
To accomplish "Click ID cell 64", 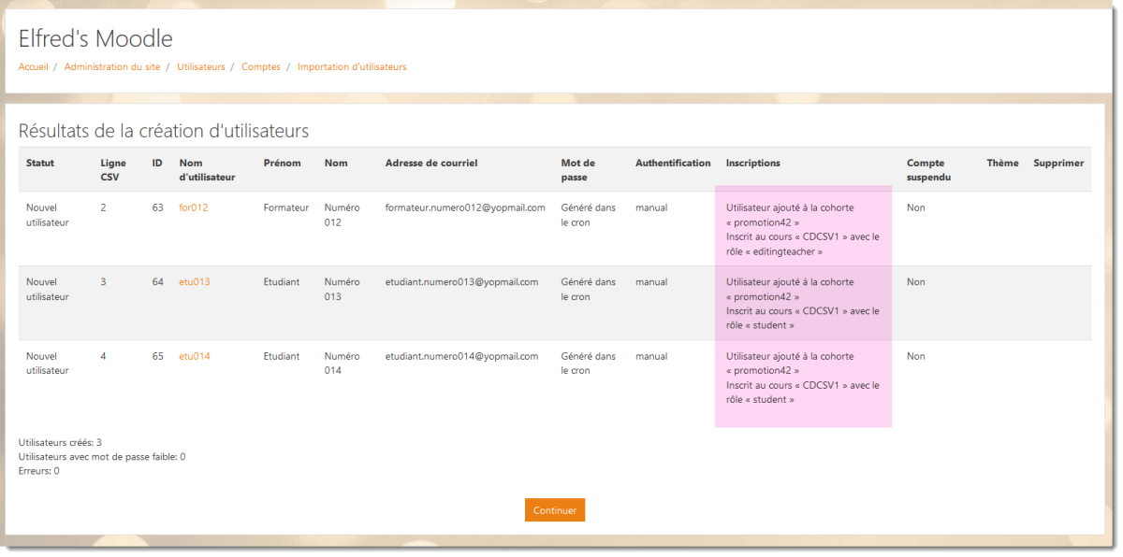I will pos(157,282).
